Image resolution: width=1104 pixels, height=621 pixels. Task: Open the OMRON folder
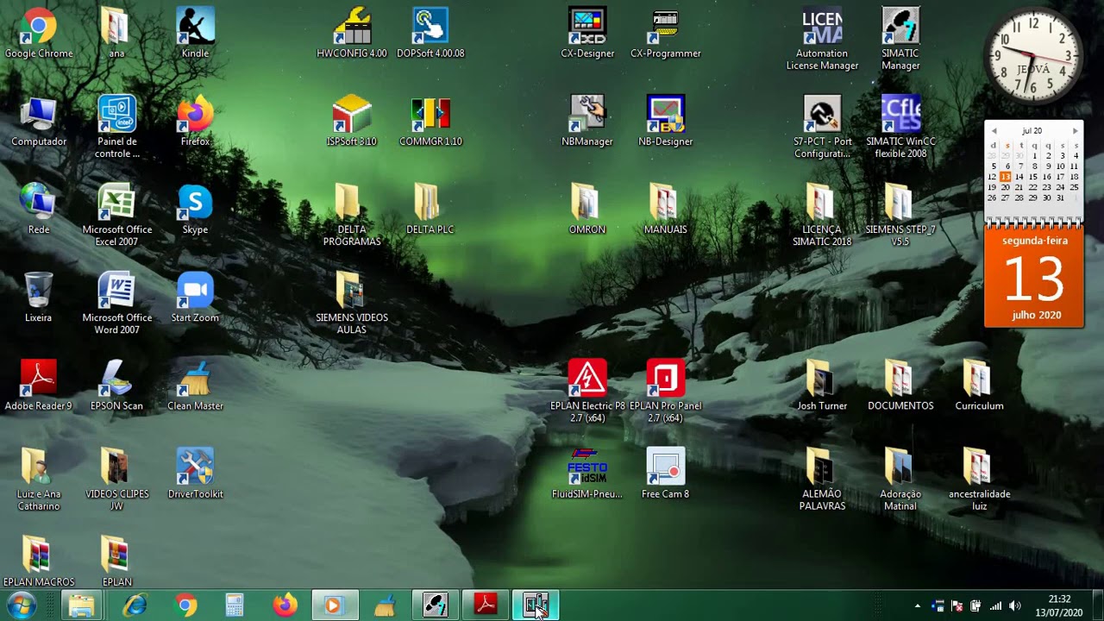click(x=587, y=209)
